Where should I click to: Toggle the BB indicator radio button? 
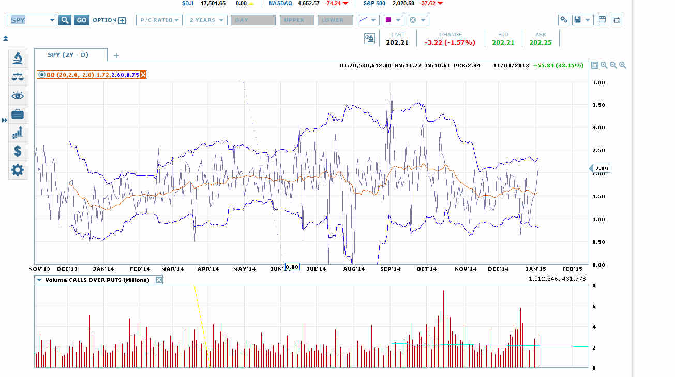42,75
